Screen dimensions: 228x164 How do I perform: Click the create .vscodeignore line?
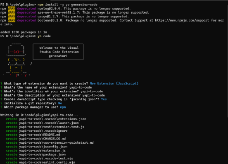click(37, 130)
